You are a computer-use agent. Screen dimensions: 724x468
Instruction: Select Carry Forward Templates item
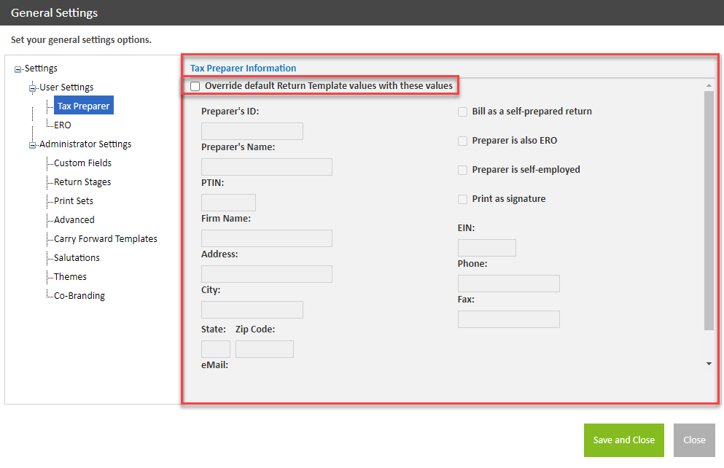pos(105,239)
